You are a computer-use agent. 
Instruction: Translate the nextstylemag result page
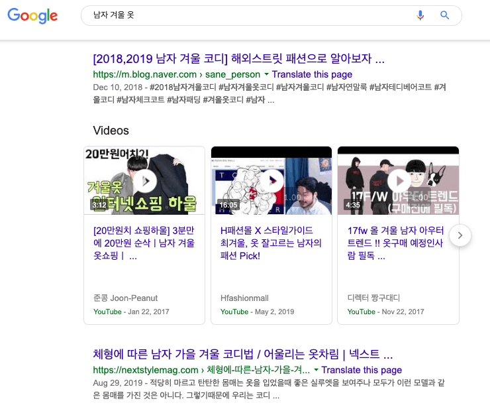pos(362,370)
